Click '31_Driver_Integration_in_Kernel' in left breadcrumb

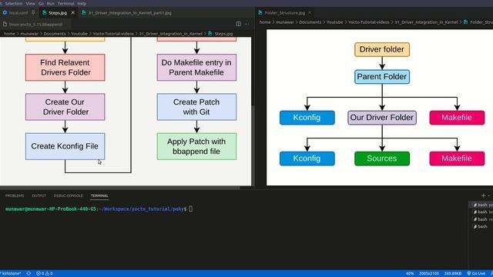click(x=171, y=34)
